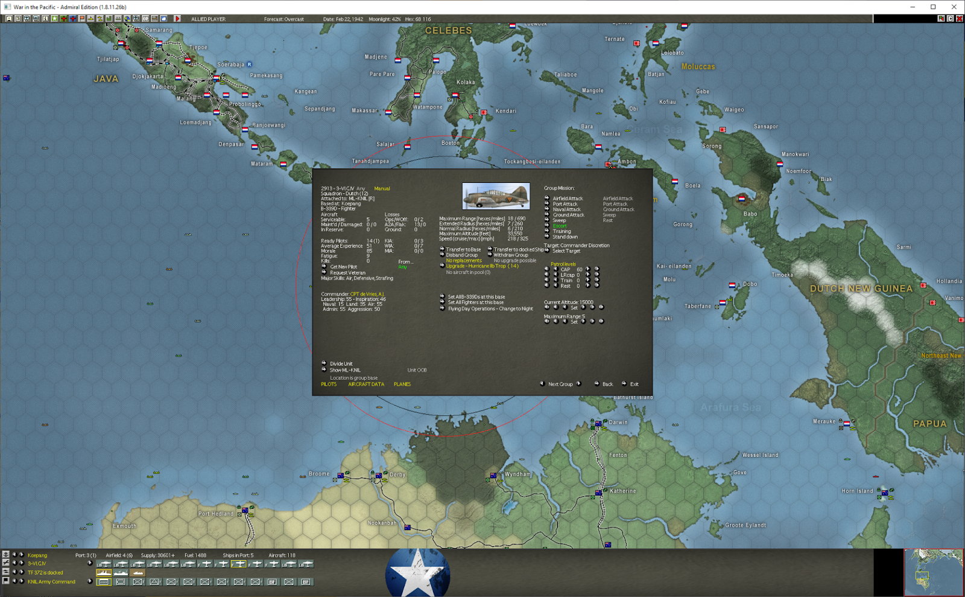Open commander CPT de Vries, A.J. link
The image size is (965, 597).
pos(367,294)
